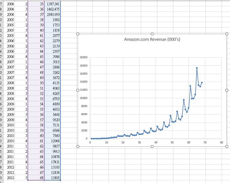Select year cell 2011 in the 17431 row
230x183 pixels.
[9, 162]
